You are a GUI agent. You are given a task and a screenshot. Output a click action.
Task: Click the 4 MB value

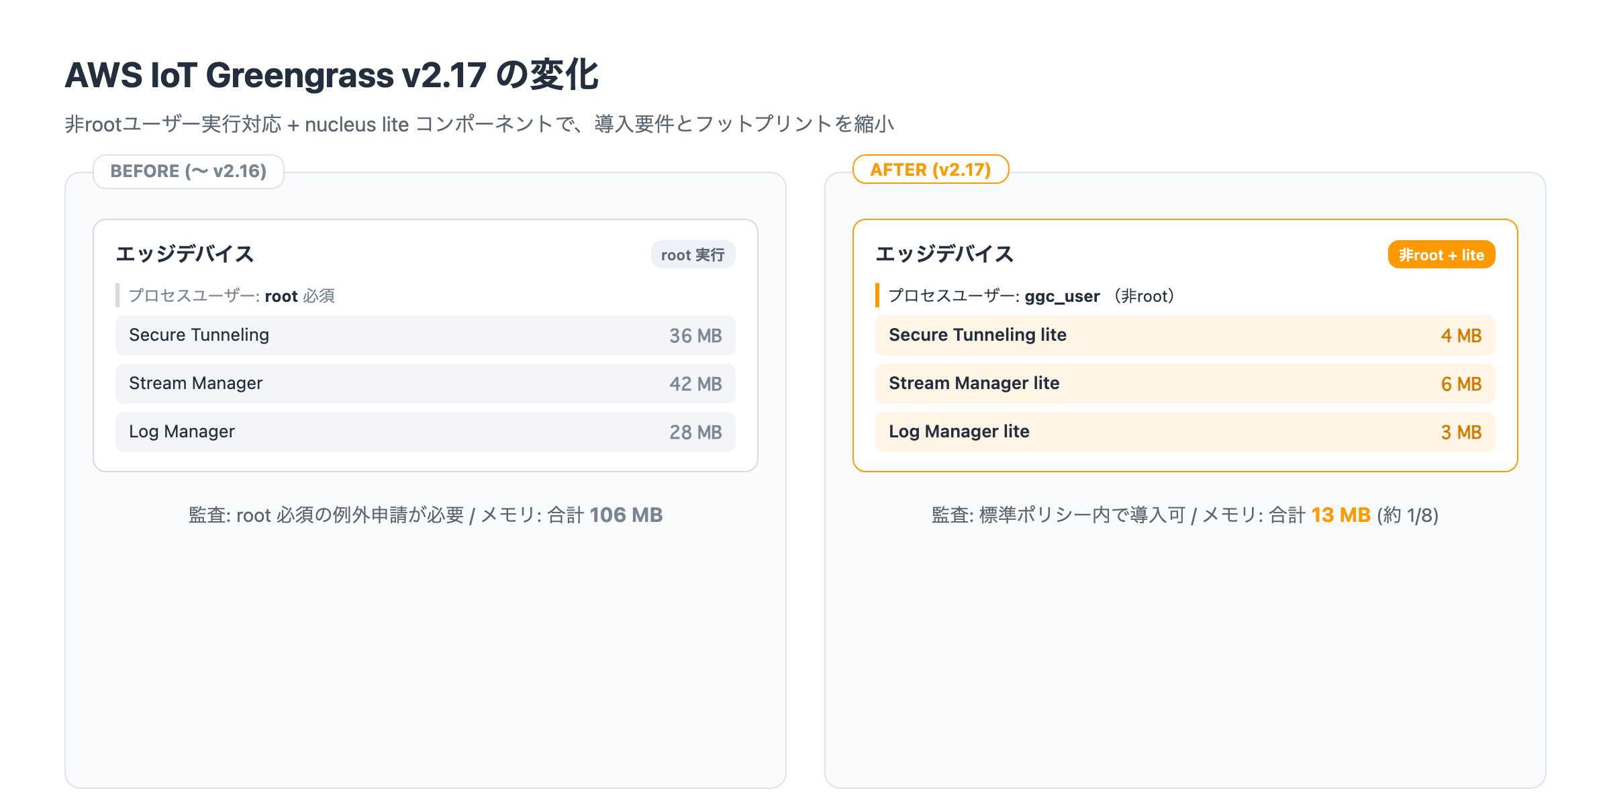coord(1461,335)
